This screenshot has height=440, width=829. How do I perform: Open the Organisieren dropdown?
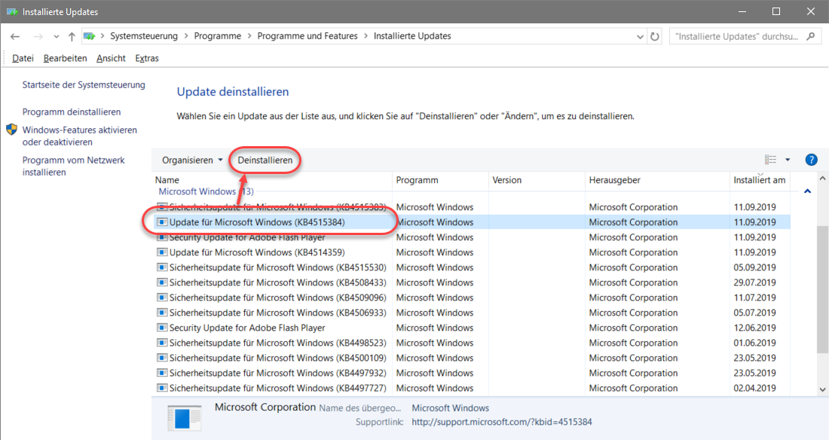coord(192,160)
